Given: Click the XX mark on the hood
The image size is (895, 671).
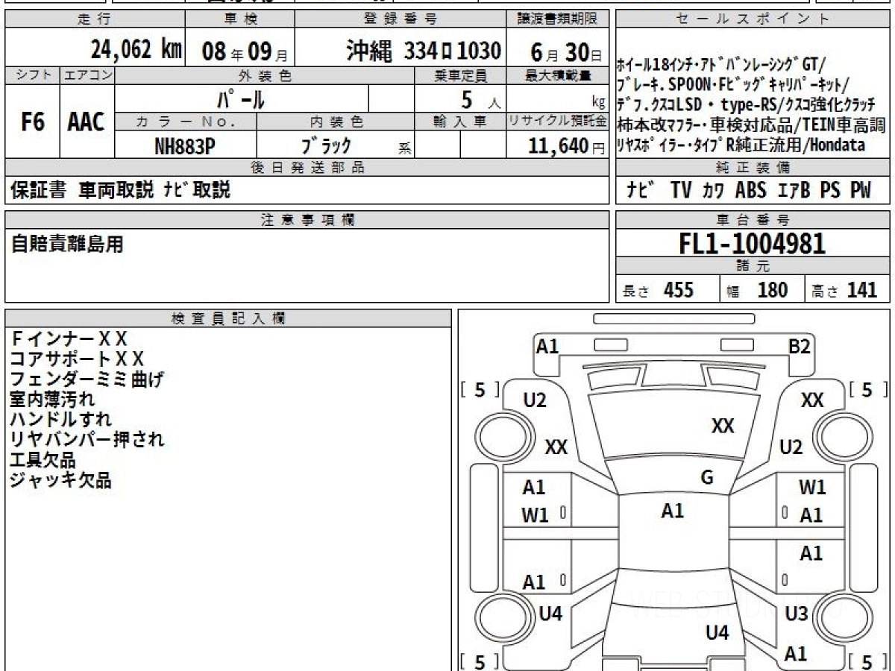Looking at the screenshot, I should [x=723, y=426].
